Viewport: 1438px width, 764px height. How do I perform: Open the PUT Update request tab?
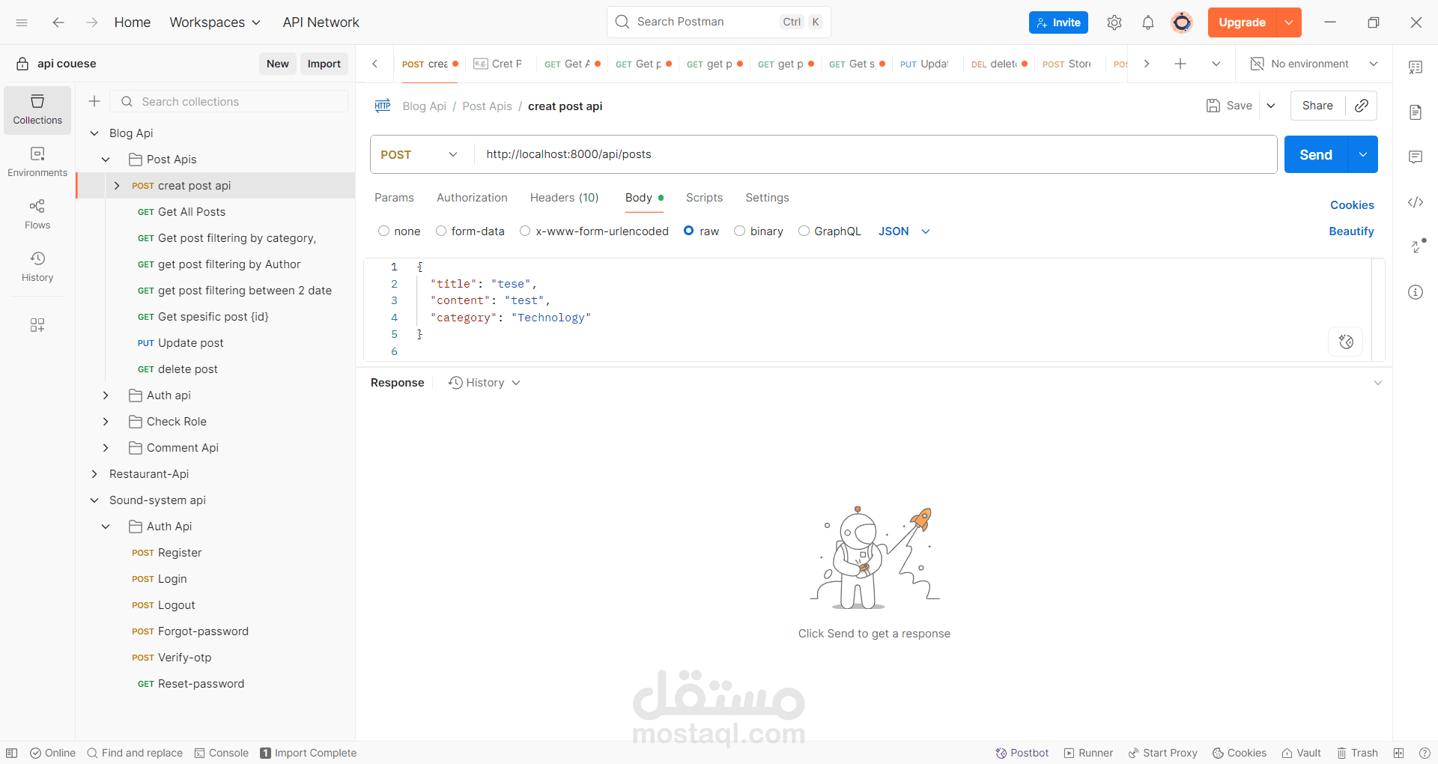pyautogui.click(x=924, y=64)
